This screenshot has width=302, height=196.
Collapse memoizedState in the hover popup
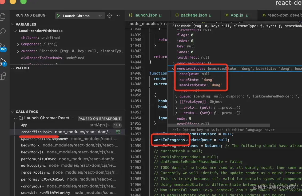point(173,68)
